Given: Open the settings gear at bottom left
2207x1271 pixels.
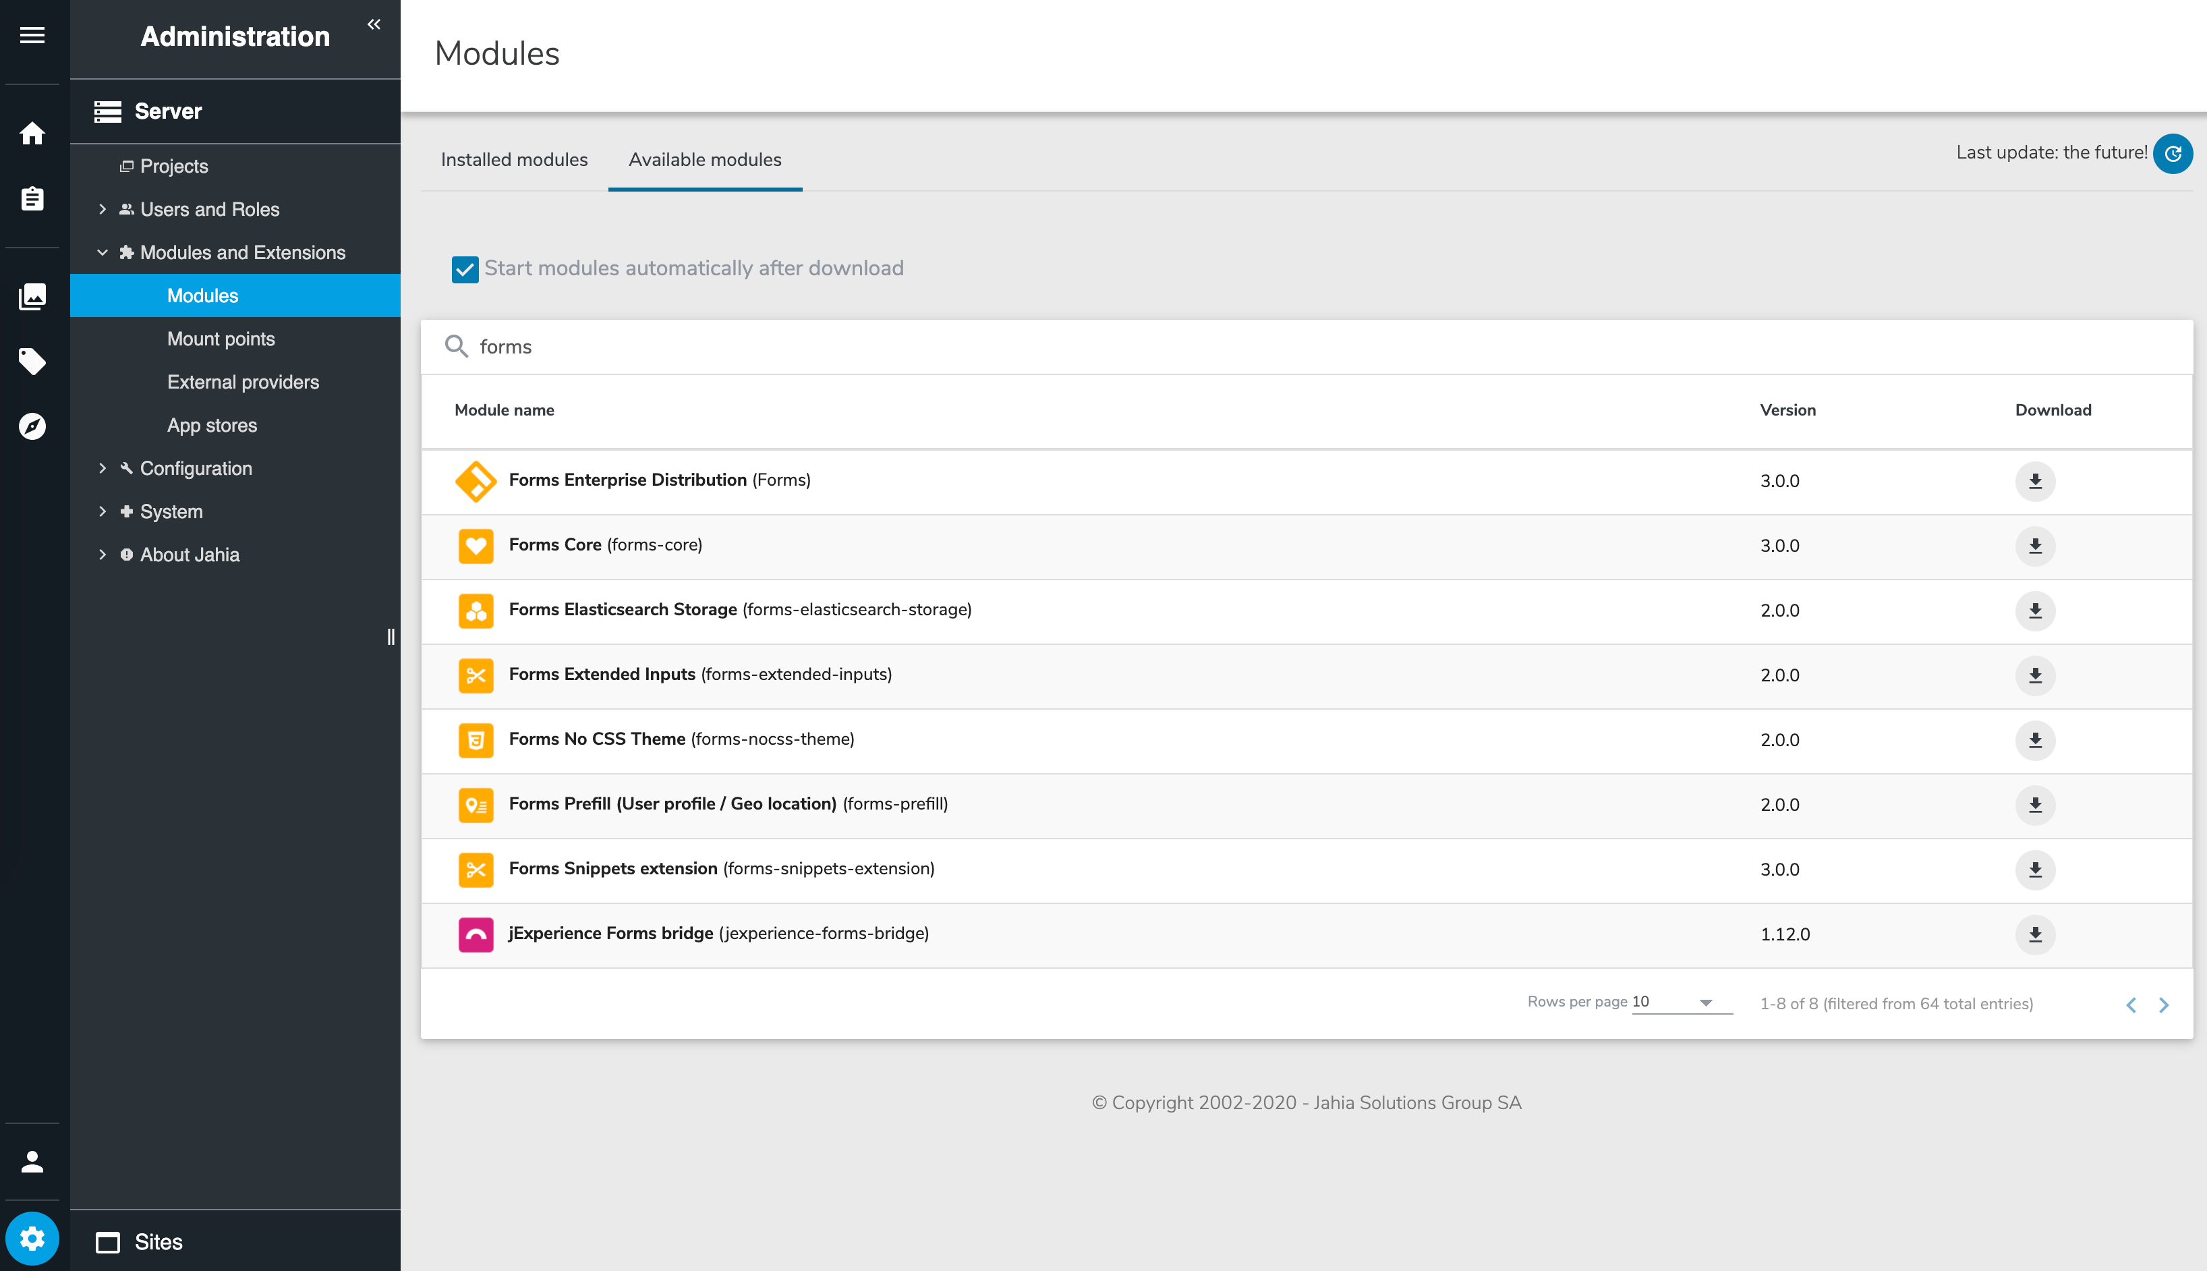Looking at the screenshot, I should pyautogui.click(x=32, y=1237).
